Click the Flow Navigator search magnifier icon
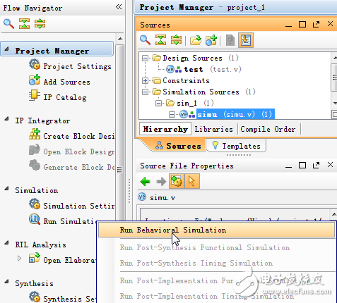This screenshot has width=337, height=303. point(8,24)
